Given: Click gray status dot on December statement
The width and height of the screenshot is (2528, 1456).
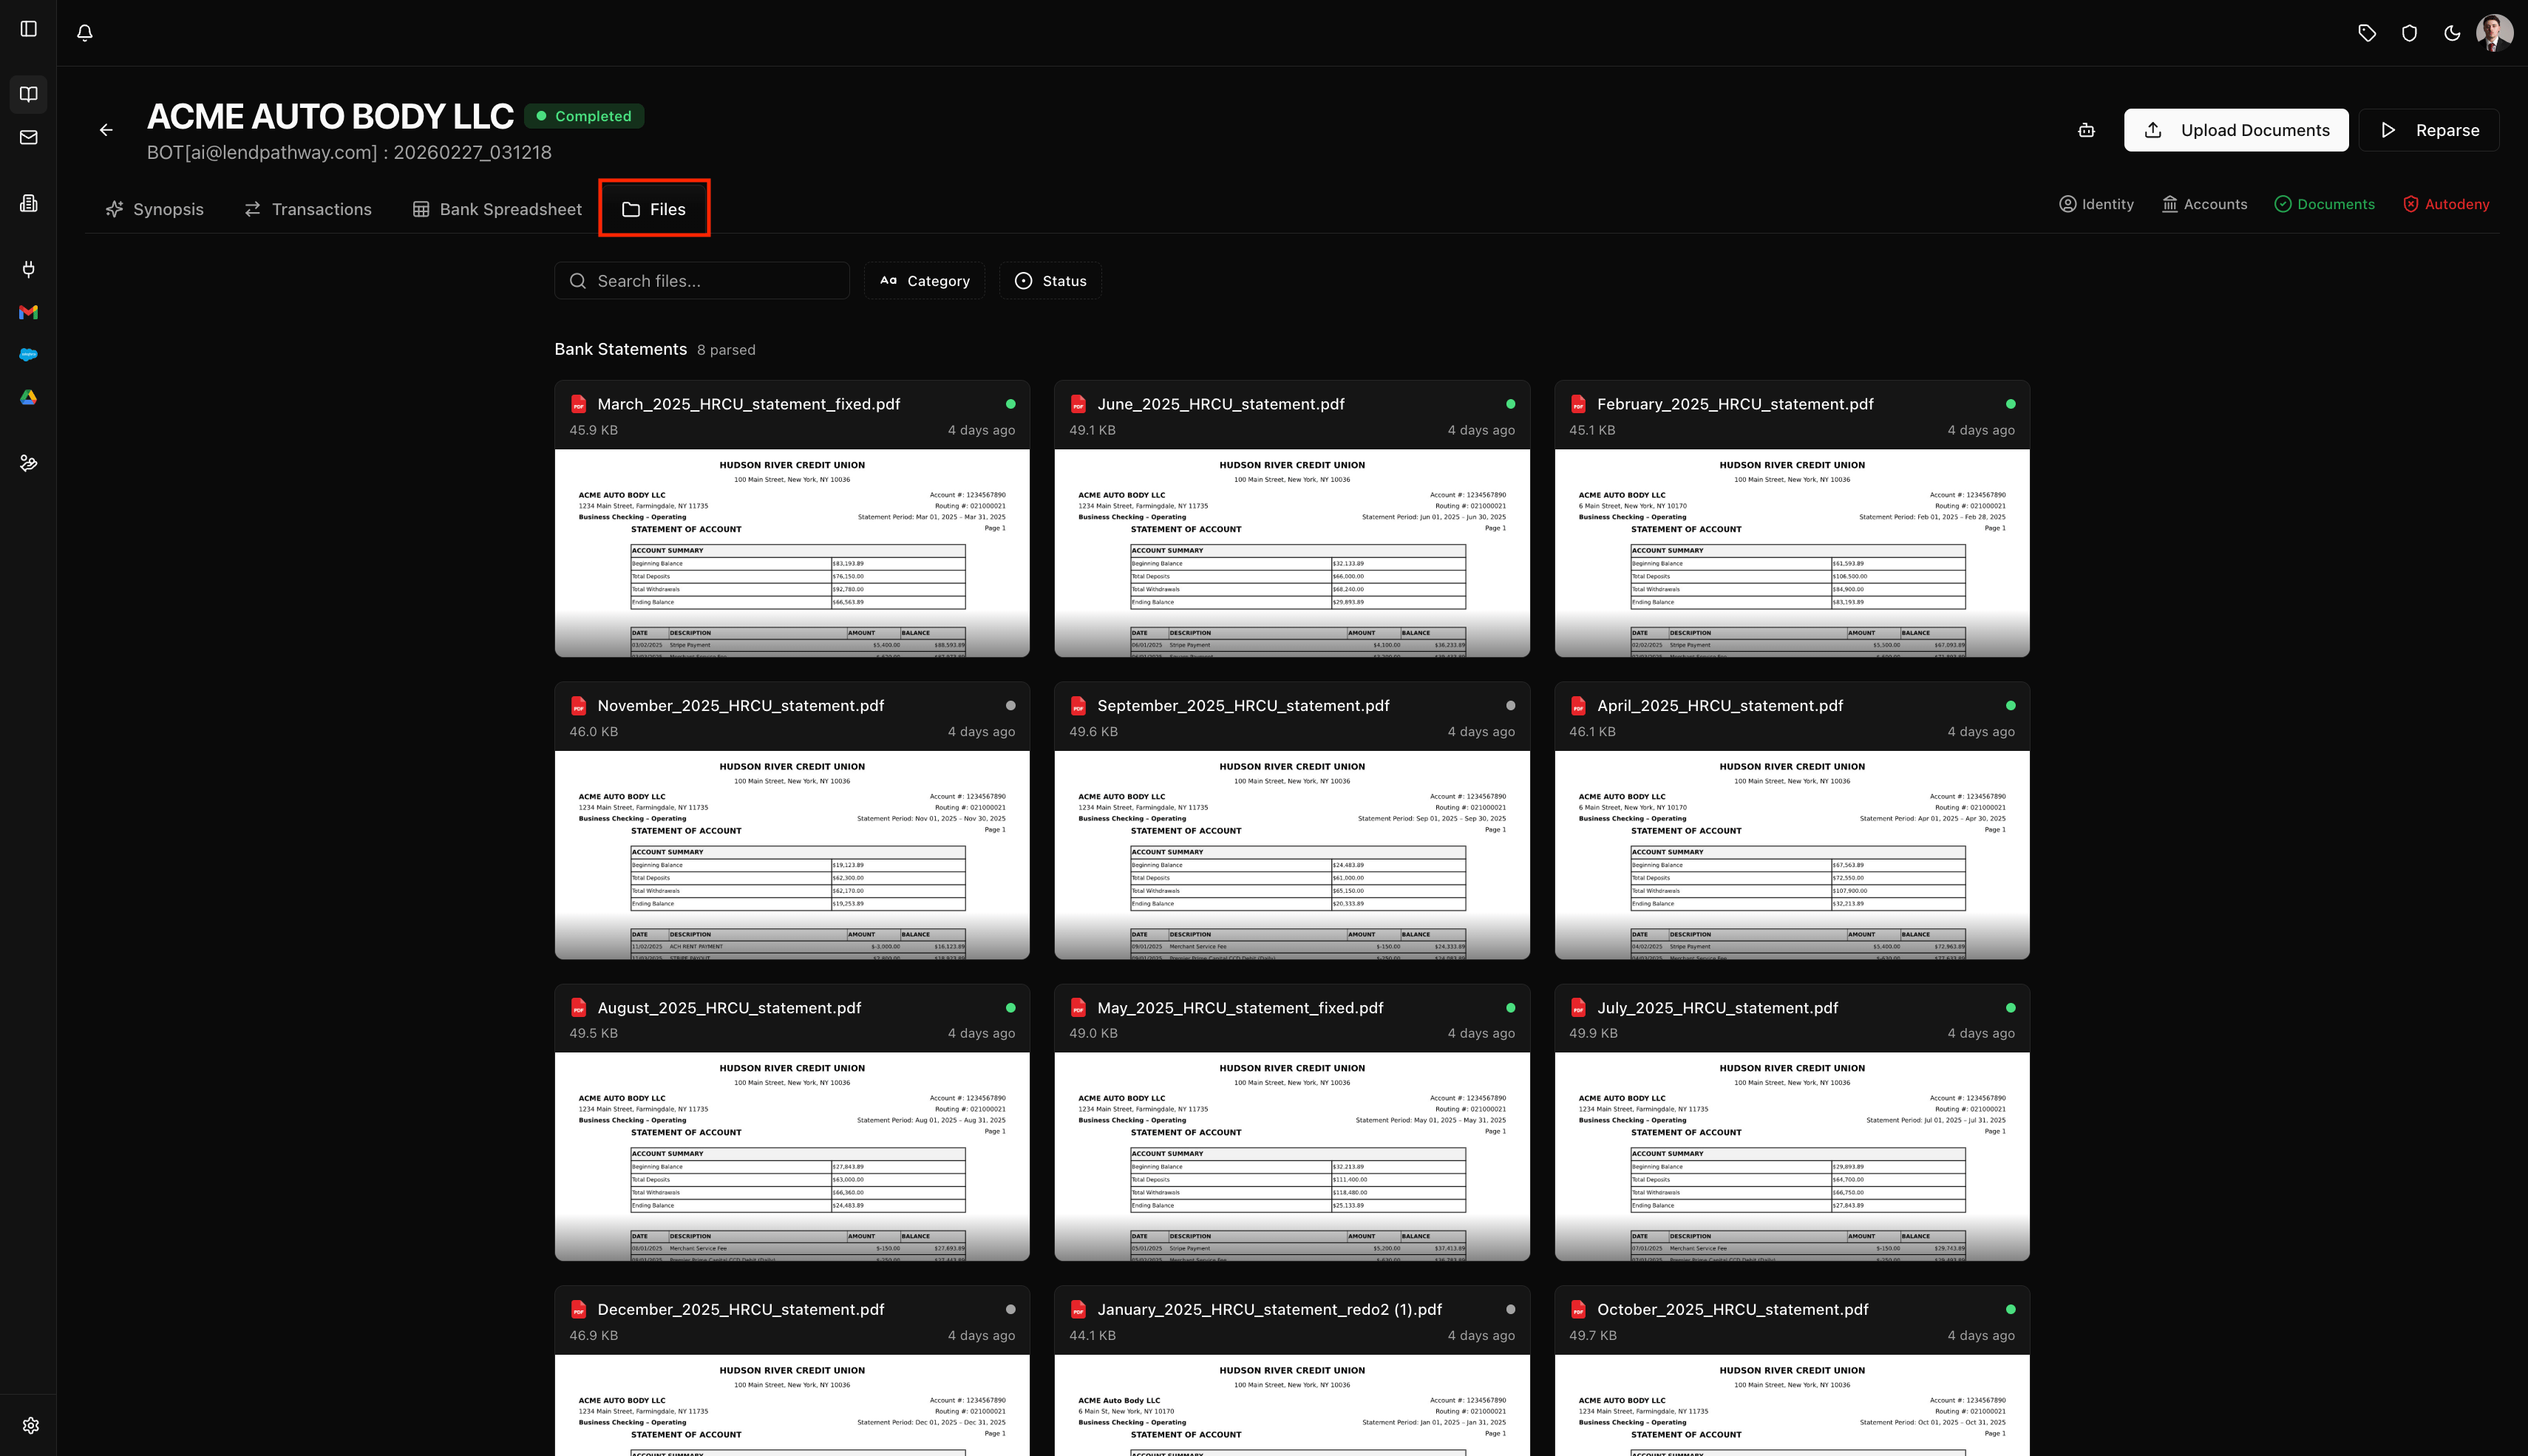Looking at the screenshot, I should coord(1011,1309).
